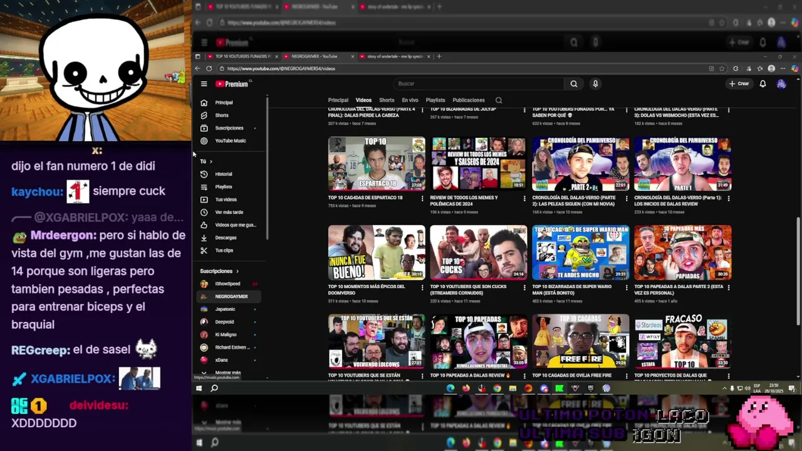Start voice search with microphone icon
The image size is (802, 451).
[x=595, y=84]
